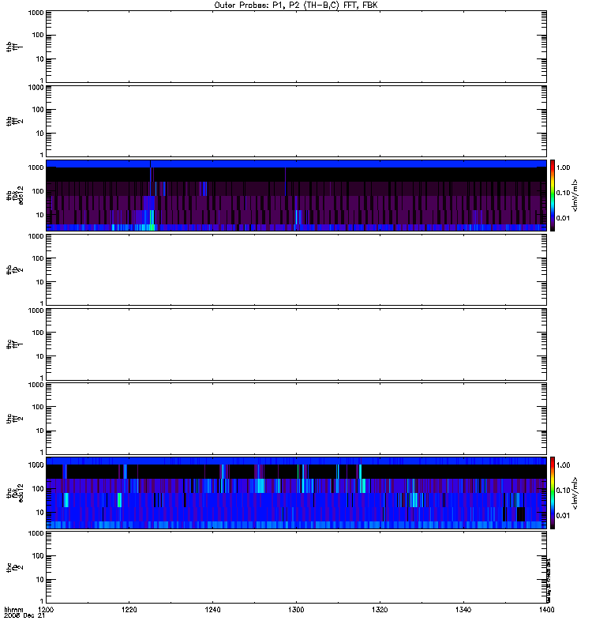Click the bright green spike in the thb fbk spectrogram

[152, 220]
